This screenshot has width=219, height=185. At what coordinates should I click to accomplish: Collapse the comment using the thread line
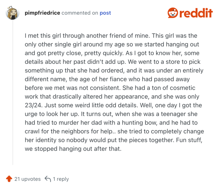tap(13, 92)
